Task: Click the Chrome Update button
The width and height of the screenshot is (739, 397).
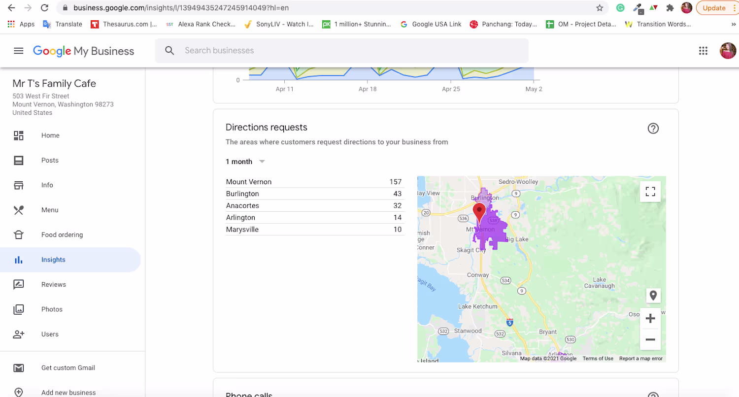Action: tap(714, 8)
